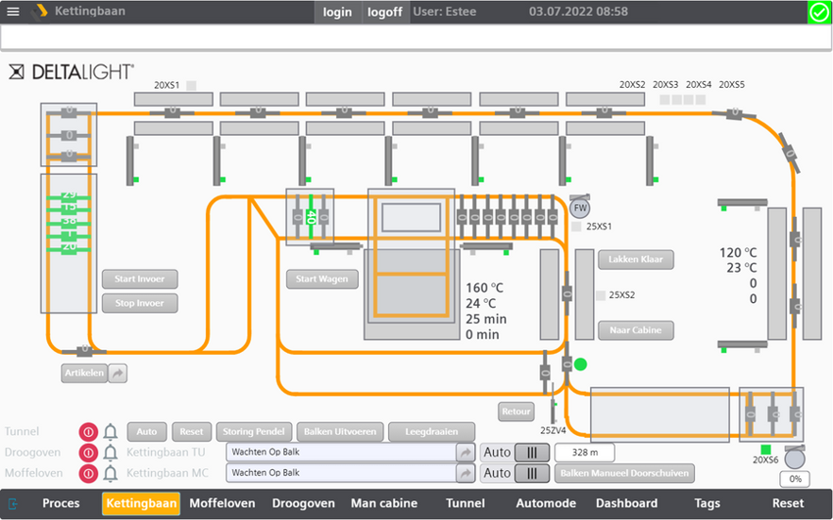Click the Balken Manueel Doorschuiven button
Image resolution: width=833 pixels, height=520 pixels.
[624, 474]
